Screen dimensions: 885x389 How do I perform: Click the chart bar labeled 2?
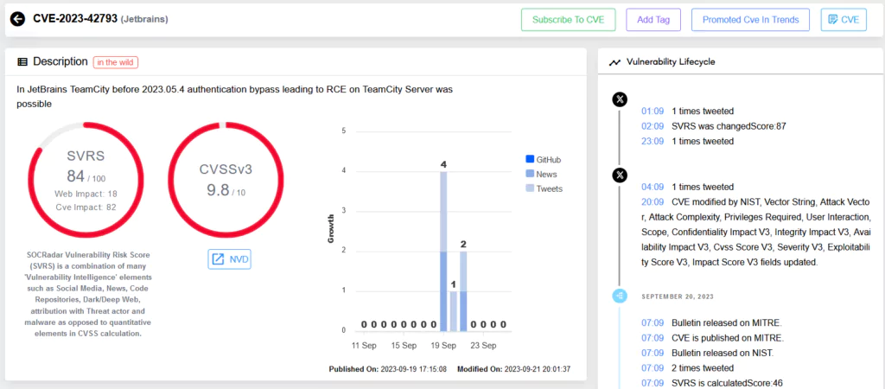coord(463,291)
